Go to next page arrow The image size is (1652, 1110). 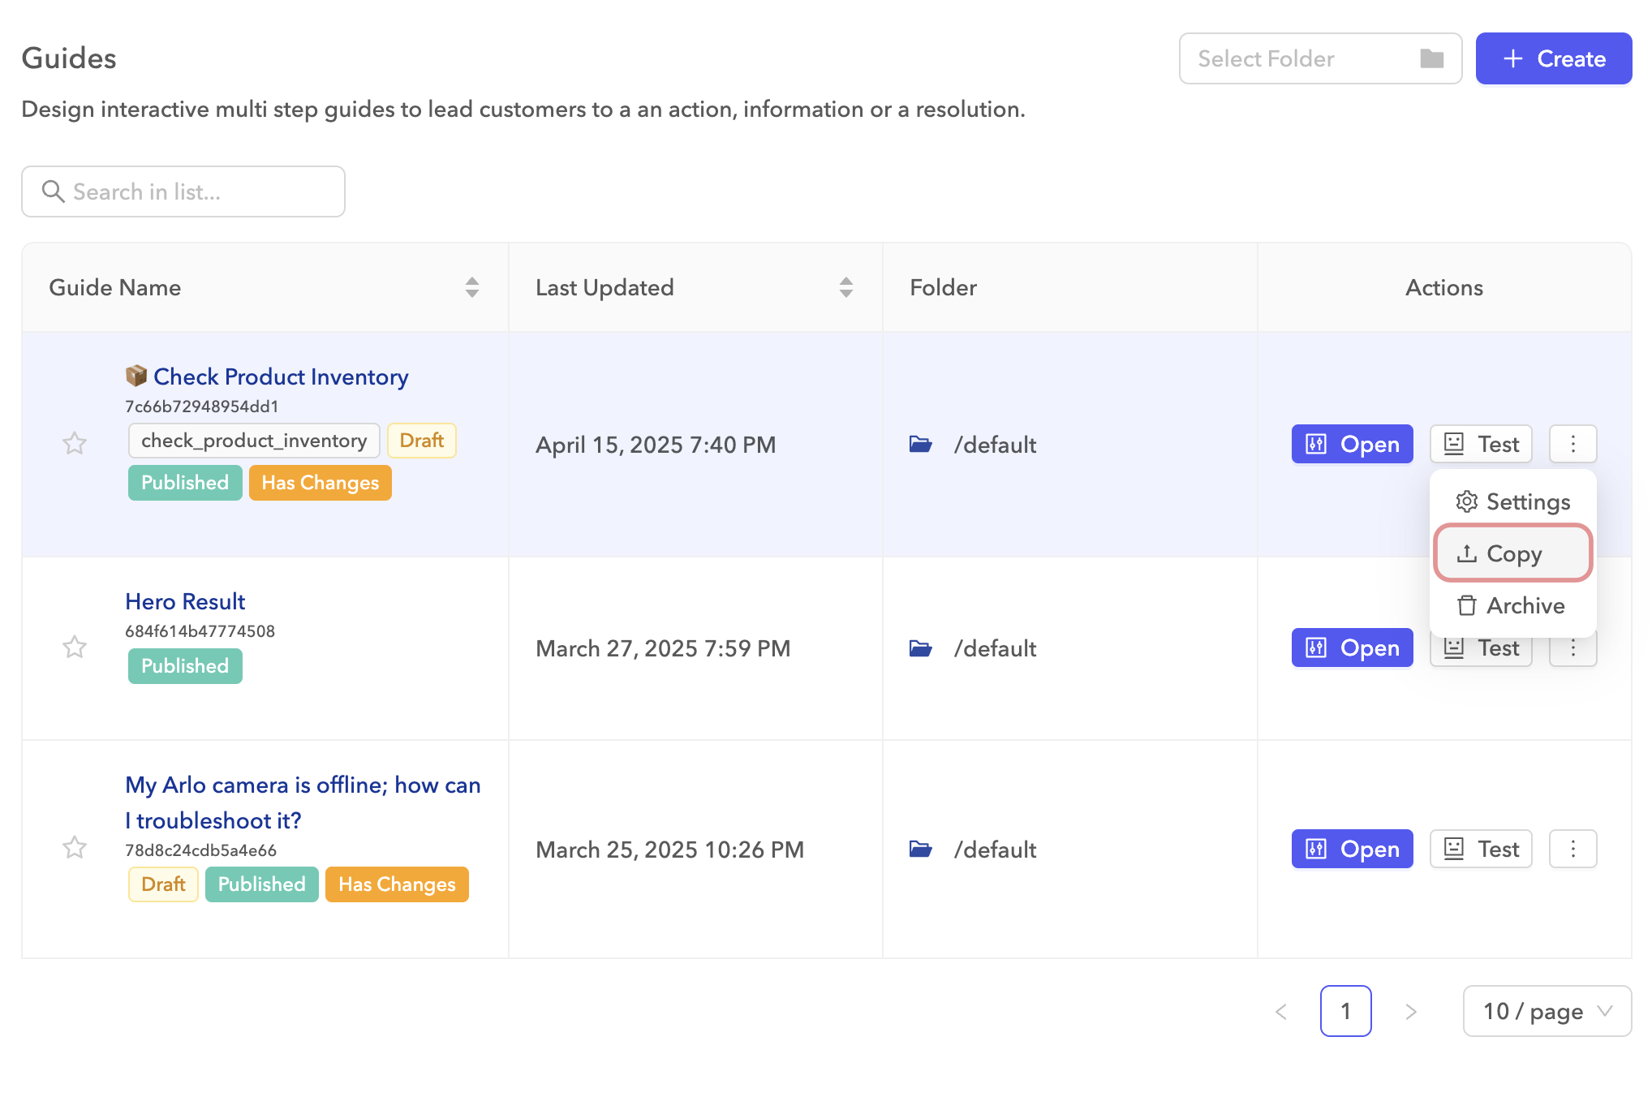[1410, 1011]
